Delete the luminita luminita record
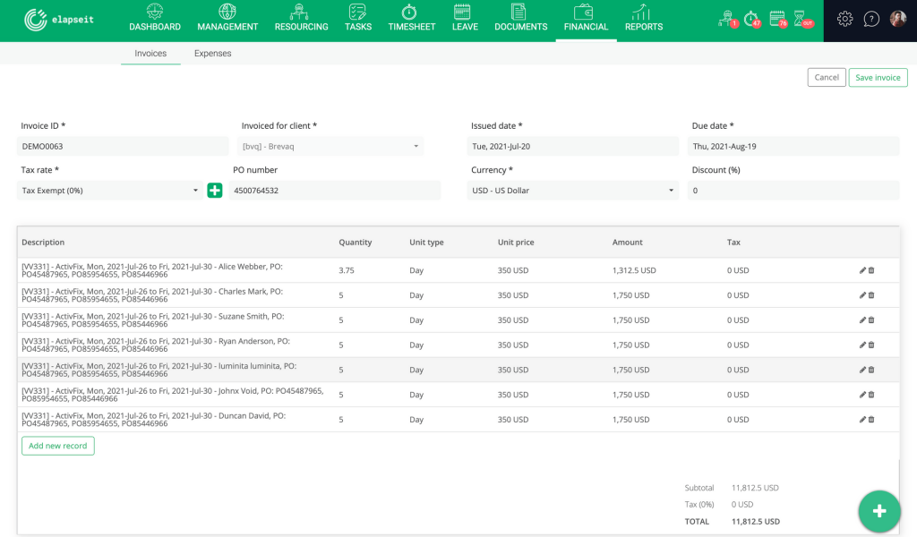 click(x=871, y=370)
